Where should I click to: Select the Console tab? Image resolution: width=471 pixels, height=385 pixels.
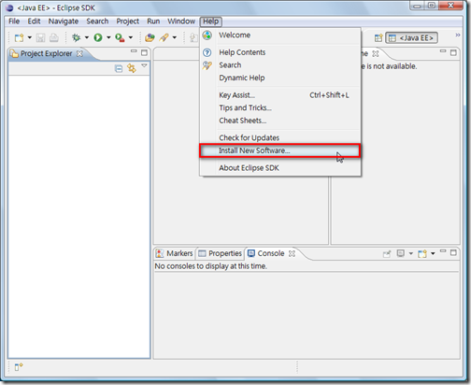266,253
